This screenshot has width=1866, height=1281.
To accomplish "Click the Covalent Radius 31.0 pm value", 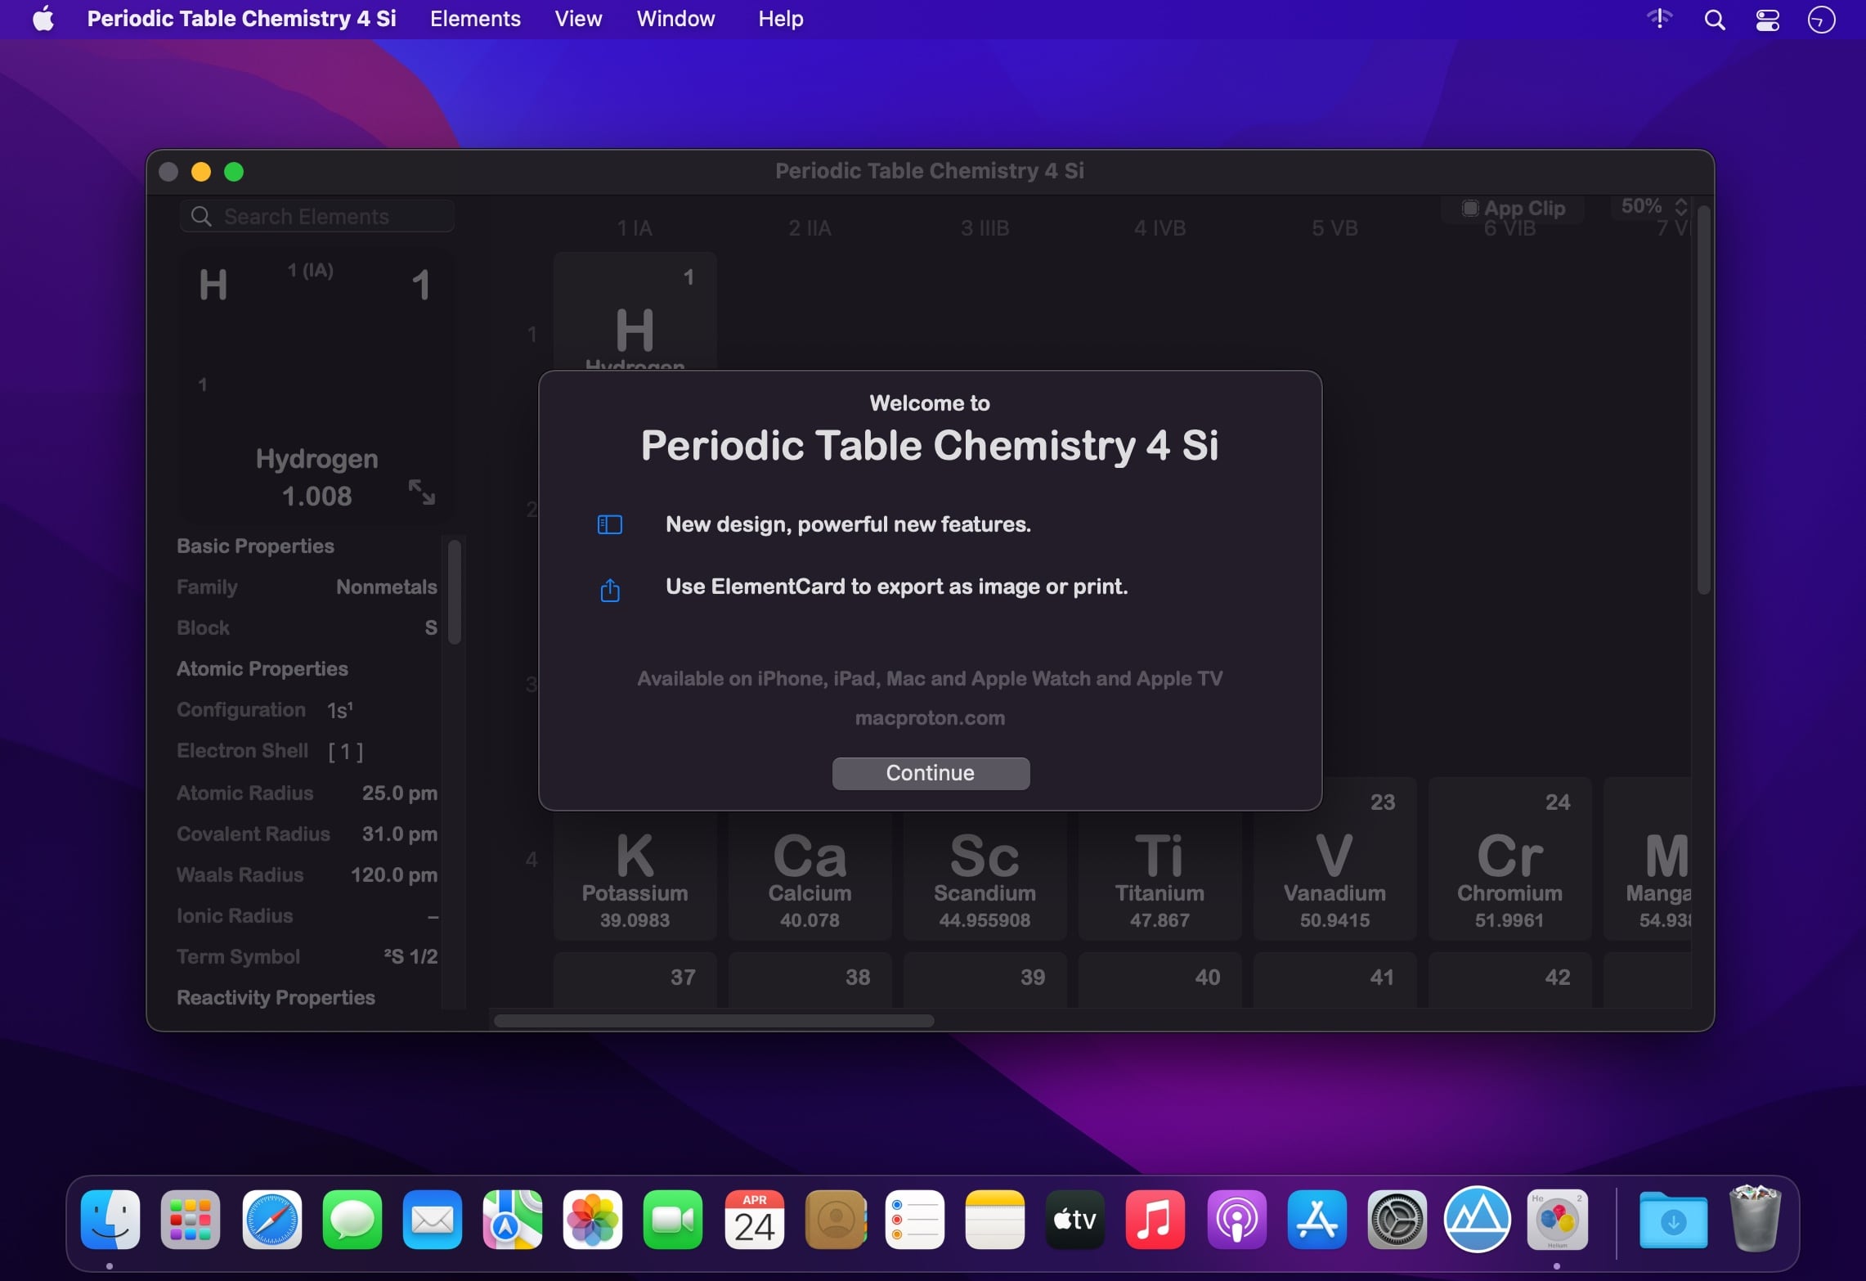I will 400,834.
